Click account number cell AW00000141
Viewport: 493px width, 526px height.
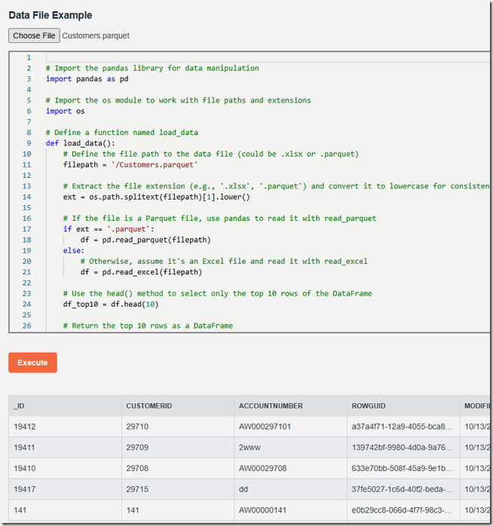click(291, 510)
